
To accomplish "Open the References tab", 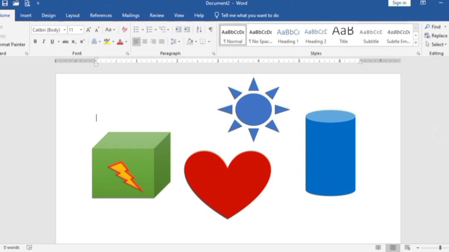I will click(x=101, y=15).
